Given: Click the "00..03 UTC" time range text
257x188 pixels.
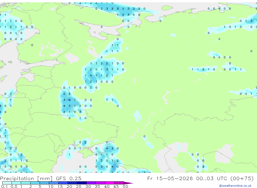Looking at the screenshot, I should point(212,178).
